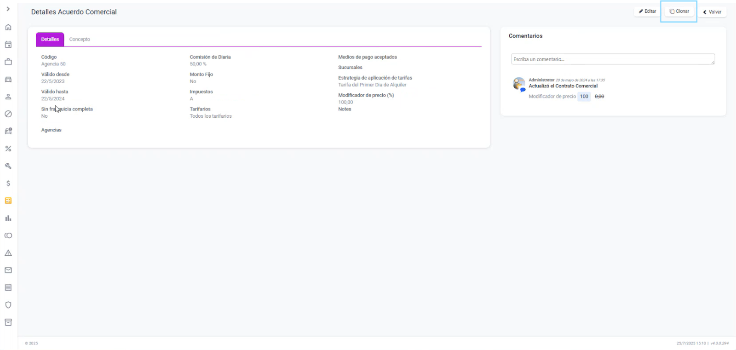The width and height of the screenshot is (736, 350).
Task: Open the bar chart reports icon
Action: [x=8, y=218]
